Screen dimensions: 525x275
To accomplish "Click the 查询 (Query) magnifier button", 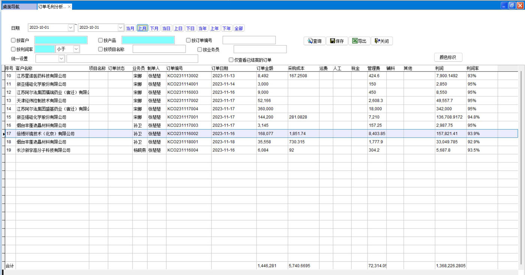I will point(314,41).
